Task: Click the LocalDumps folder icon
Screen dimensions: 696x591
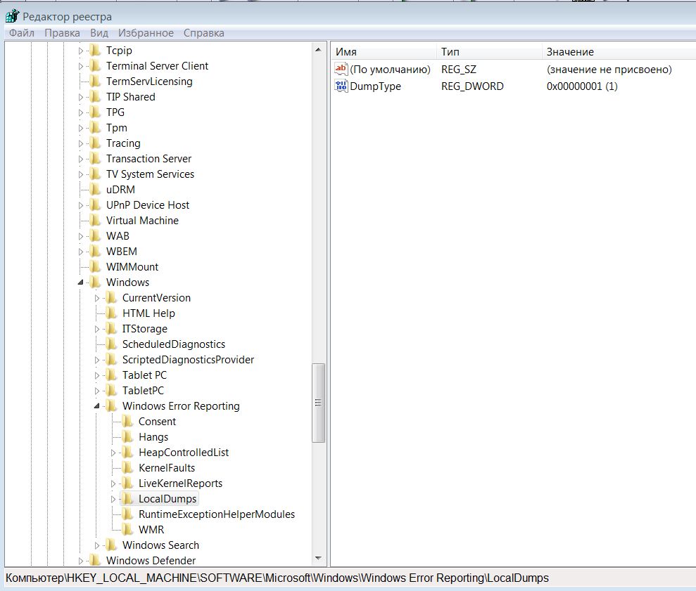Action: point(127,499)
